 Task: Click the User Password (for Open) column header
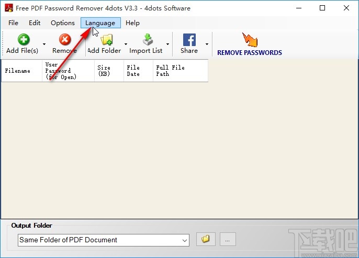click(x=68, y=71)
